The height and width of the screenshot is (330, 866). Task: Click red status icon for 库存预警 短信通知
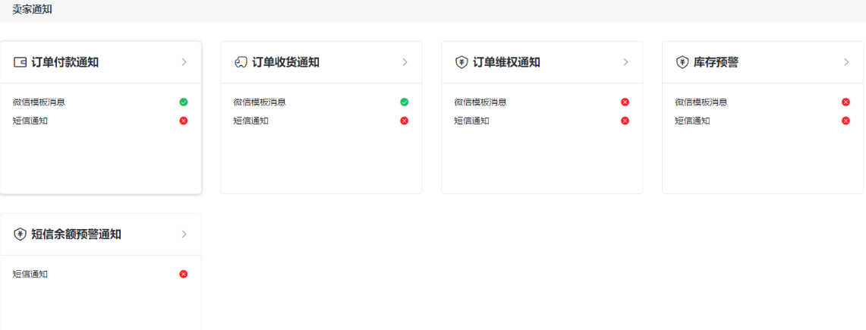[846, 121]
